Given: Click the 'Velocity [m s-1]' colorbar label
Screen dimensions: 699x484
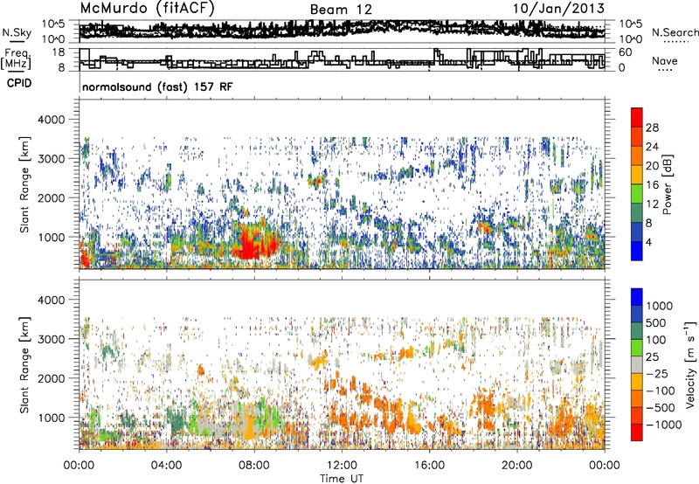Looking at the screenshot, I should 690,364.
